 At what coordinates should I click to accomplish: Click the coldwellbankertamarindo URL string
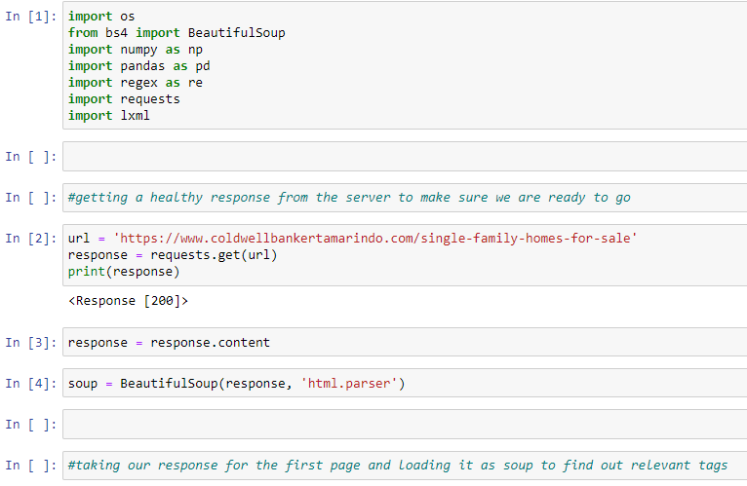pos(374,238)
